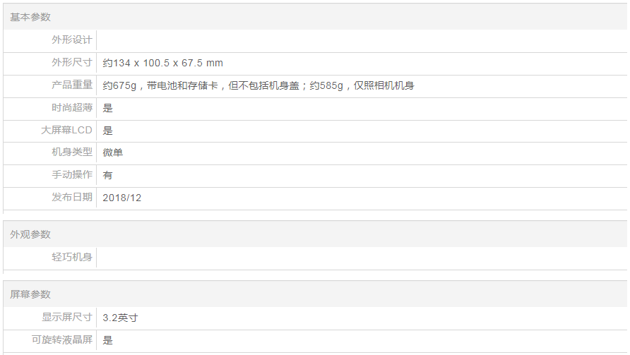Click the 外观参数 section header
This screenshot has height=355, width=630.
coord(30,234)
